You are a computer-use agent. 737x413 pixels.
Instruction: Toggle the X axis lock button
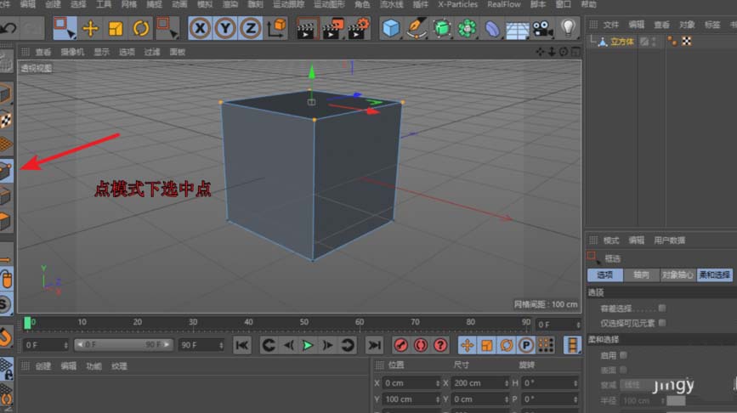click(200, 29)
